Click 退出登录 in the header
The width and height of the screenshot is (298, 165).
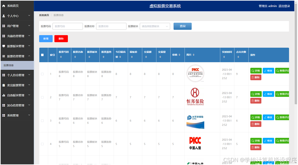[x=284, y=6]
